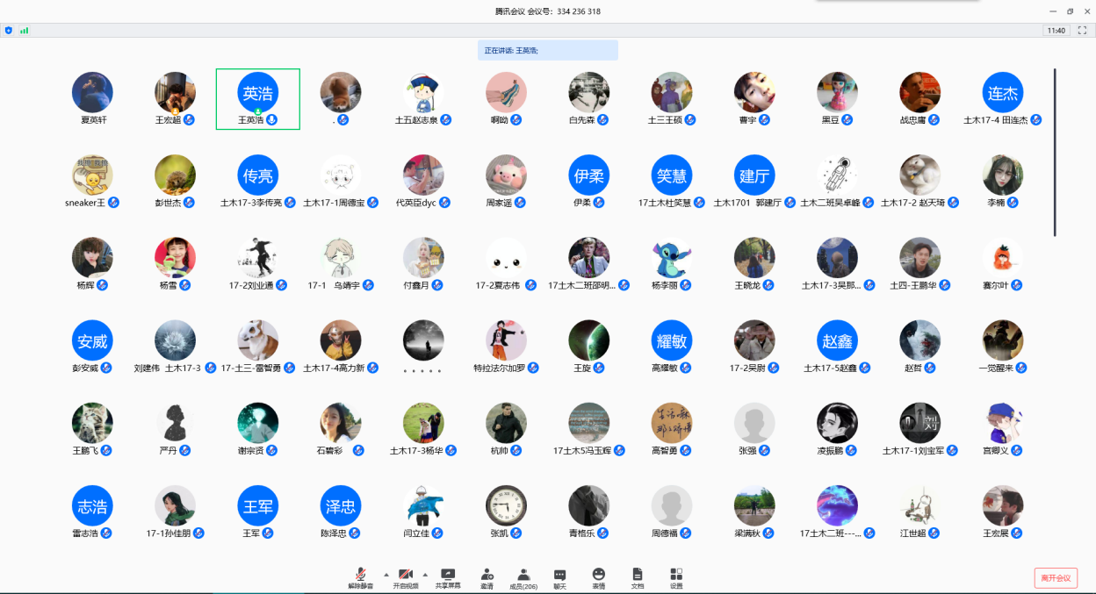The width and height of the screenshot is (1096, 594).
Task: Select the highlighted 王英浩 speaker tile
Action: coord(258,99)
